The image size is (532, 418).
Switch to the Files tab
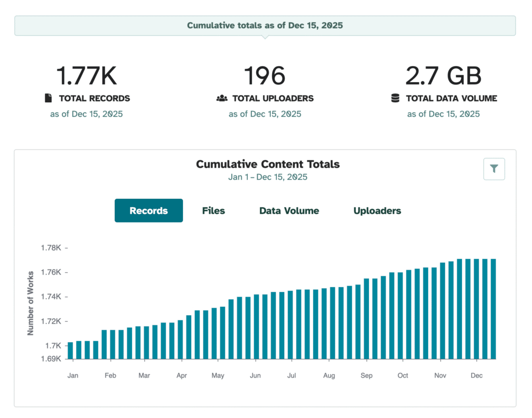(x=214, y=210)
